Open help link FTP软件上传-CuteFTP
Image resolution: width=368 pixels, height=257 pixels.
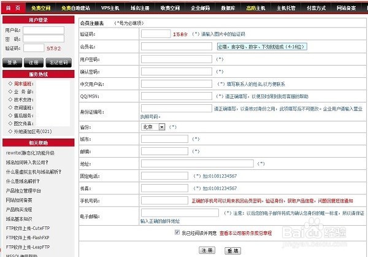click(28, 228)
